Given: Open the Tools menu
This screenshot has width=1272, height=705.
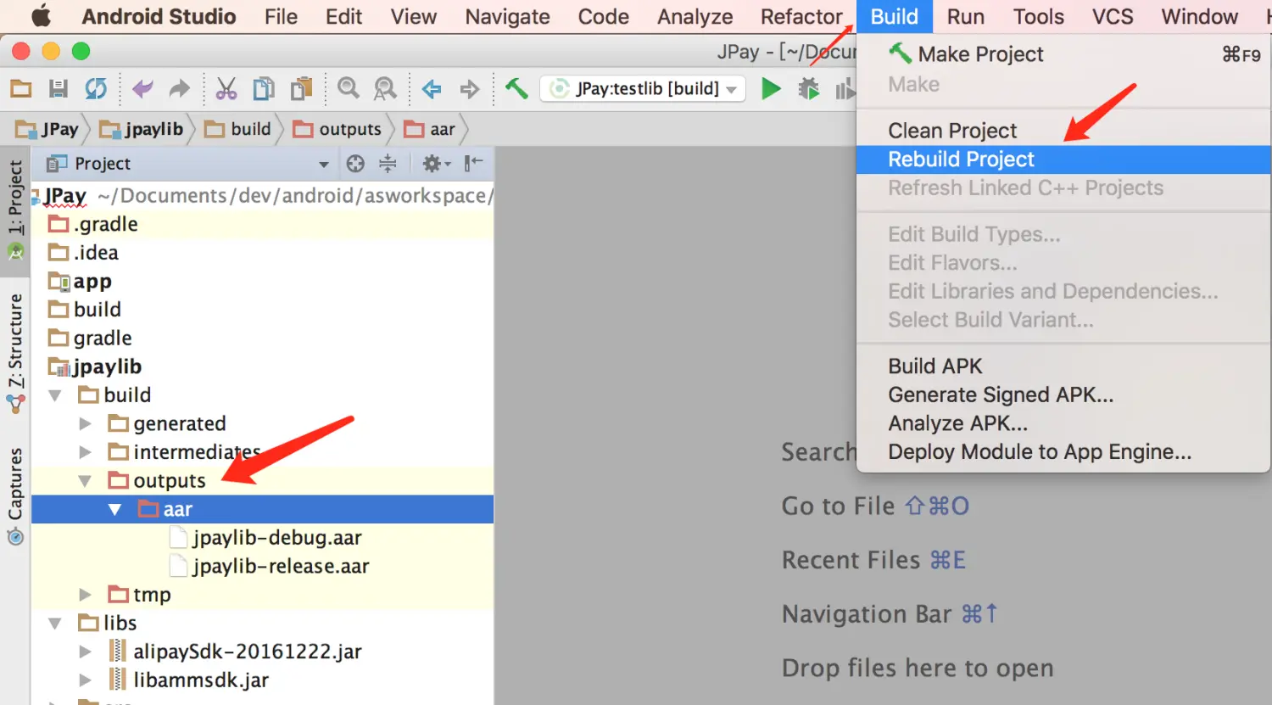Looking at the screenshot, I should [1038, 16].
